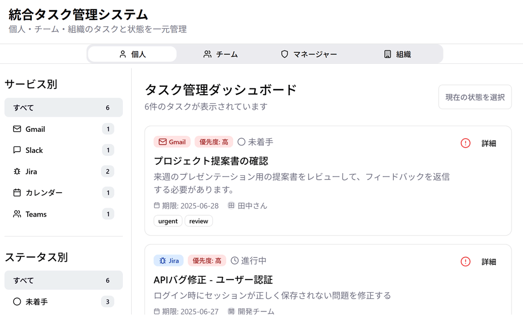Screen dimensions: 523x336
Task: Select the Gmail filter icon in sidebar
Action: coord(16,129)
